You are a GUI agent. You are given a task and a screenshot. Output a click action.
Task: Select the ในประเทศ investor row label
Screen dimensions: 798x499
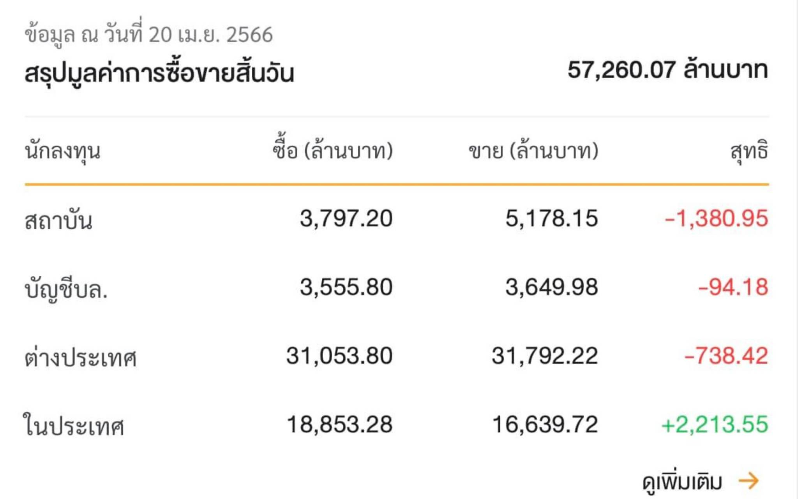74,425
